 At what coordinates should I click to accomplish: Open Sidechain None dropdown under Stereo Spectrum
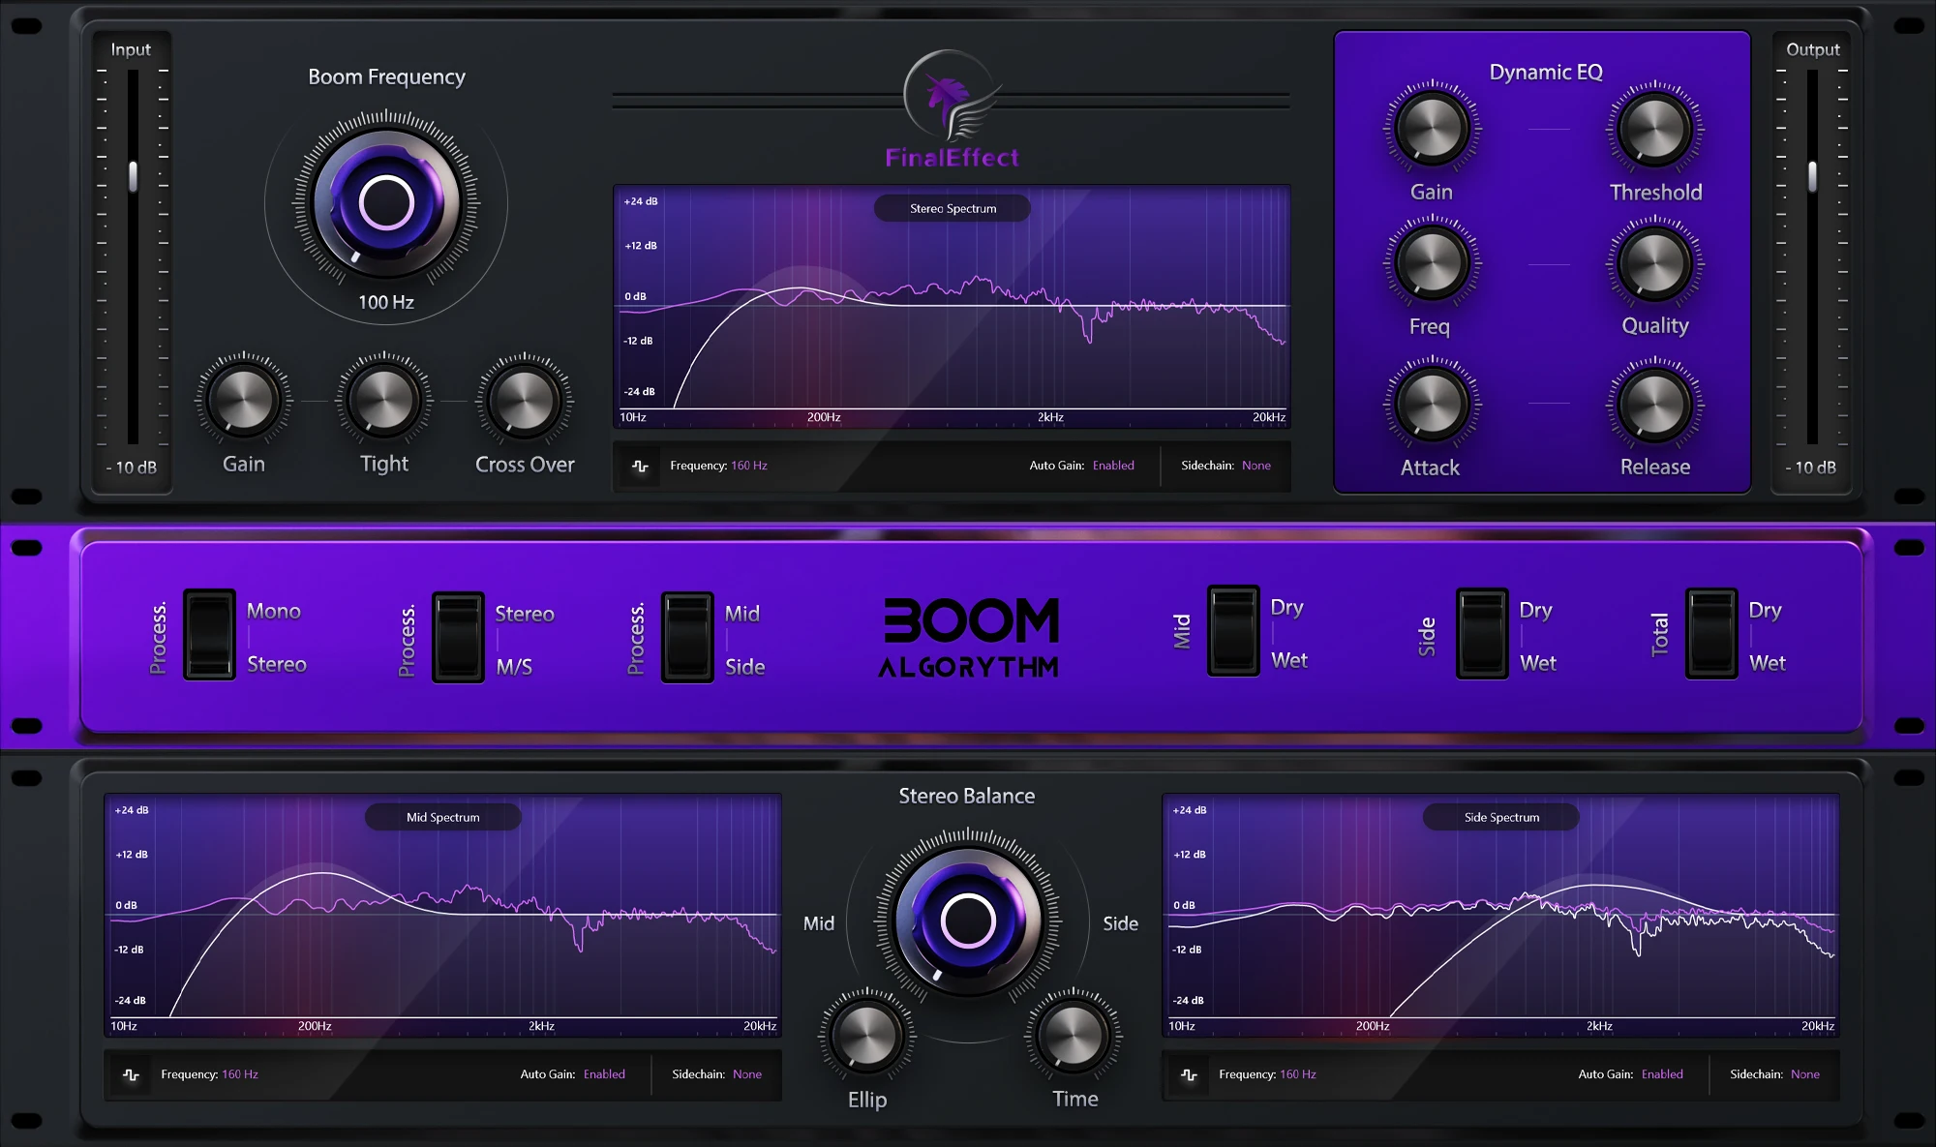[x=1256, y=466]
